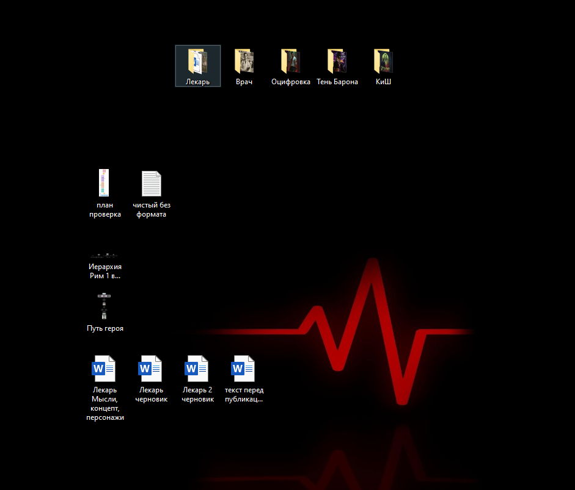Viewport: 575px width, 490px height.
Task: Select the Лекарь черновик Word document
Action: click(152, 369)
